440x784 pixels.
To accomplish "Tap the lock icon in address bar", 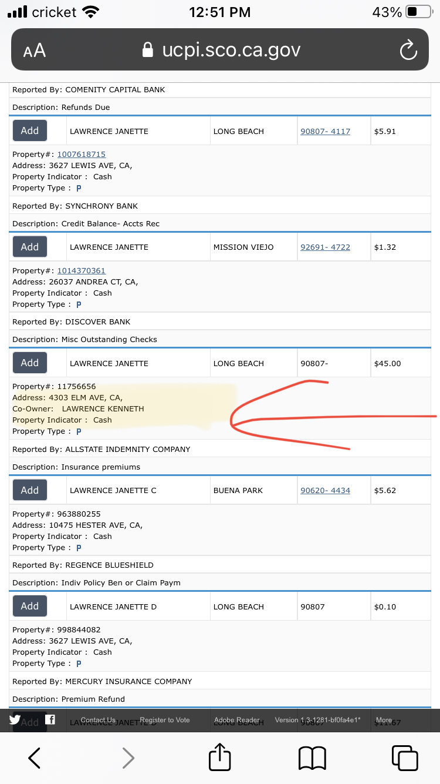I will (148, 50).
